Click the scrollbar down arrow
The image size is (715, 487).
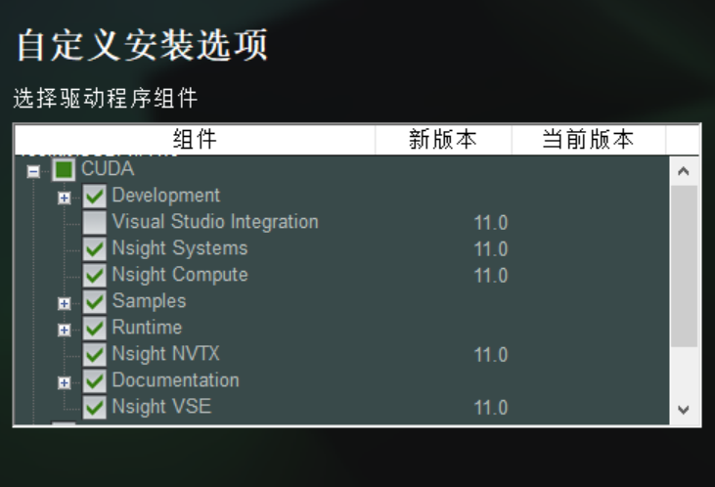pyautogui.click(x=684, y=410)
